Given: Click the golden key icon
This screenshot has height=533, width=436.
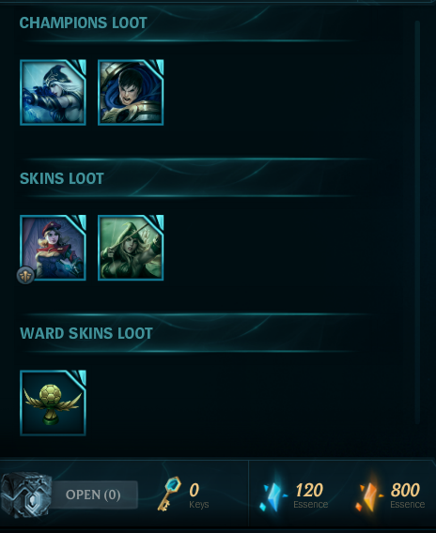Looking at the screenshot, I should [169, 494].
